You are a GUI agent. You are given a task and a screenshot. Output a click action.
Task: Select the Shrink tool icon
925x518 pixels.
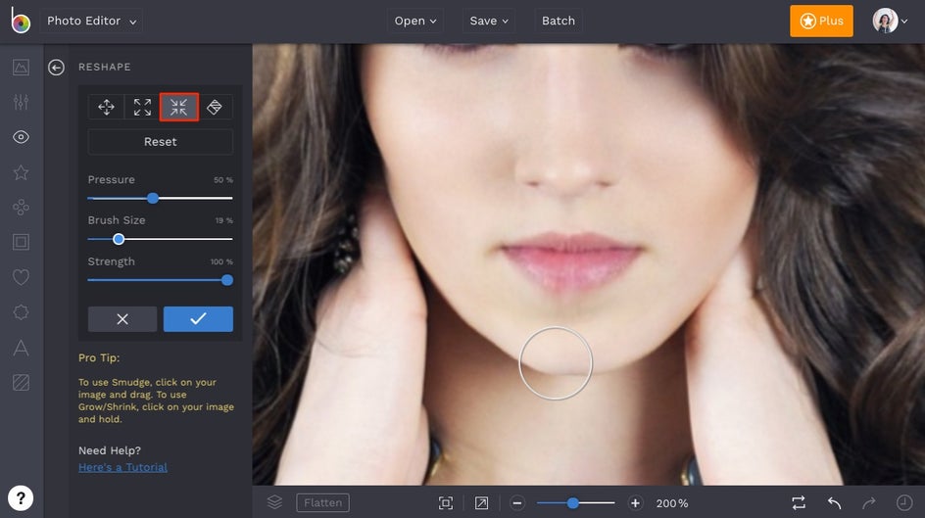coord(178,108)
